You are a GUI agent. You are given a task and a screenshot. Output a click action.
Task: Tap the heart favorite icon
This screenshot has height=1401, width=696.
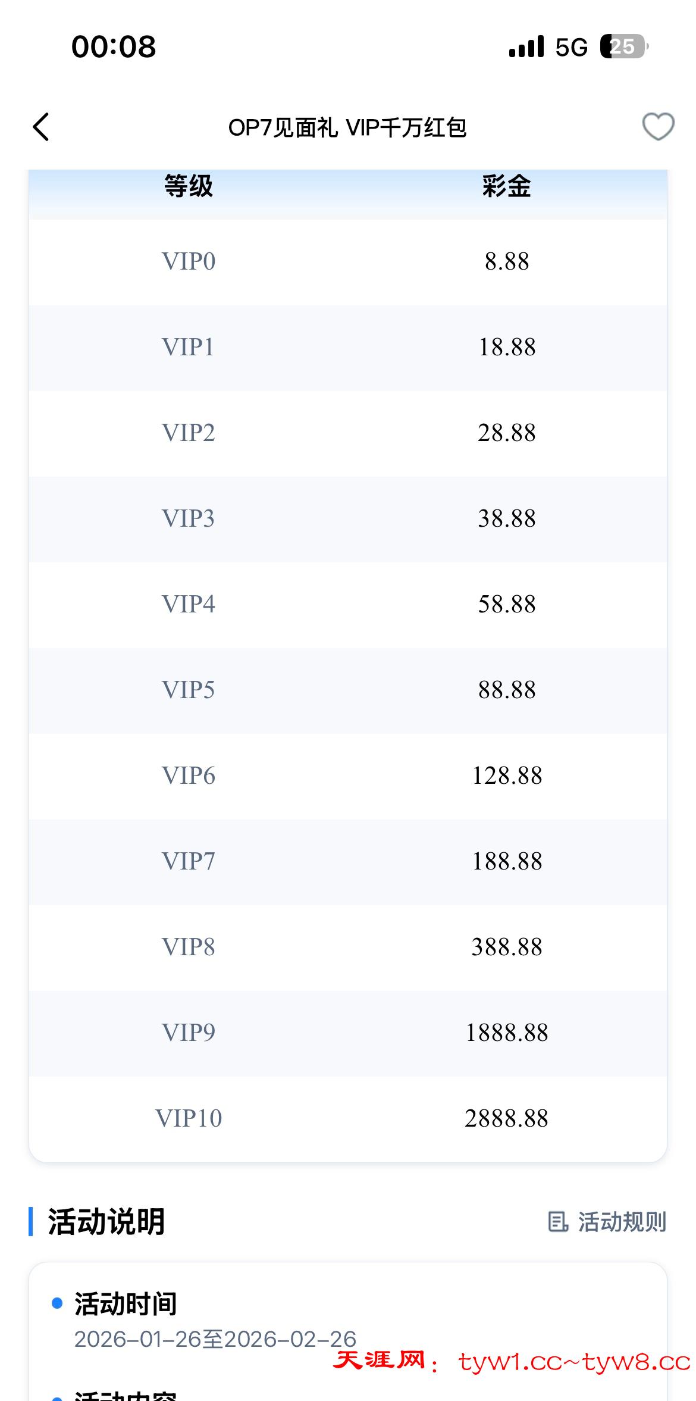pyautogui.click(x=658, y=127)
